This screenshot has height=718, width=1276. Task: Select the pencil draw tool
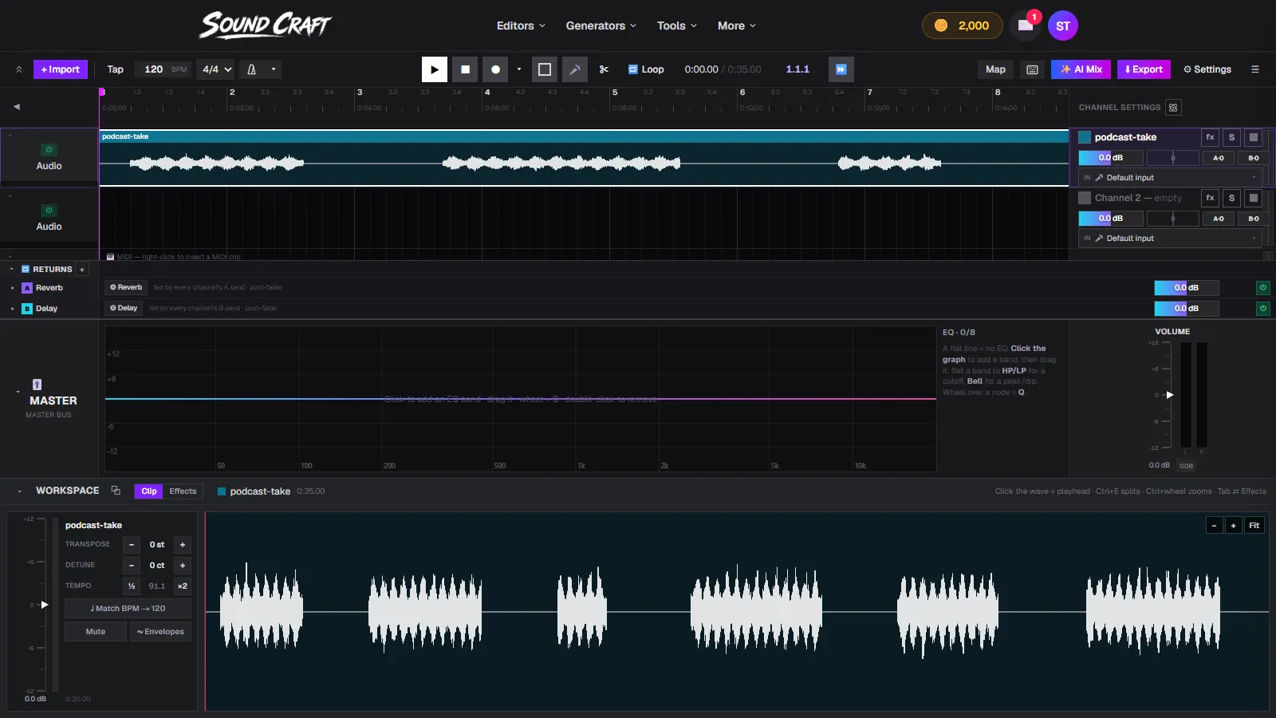(574, 69)
